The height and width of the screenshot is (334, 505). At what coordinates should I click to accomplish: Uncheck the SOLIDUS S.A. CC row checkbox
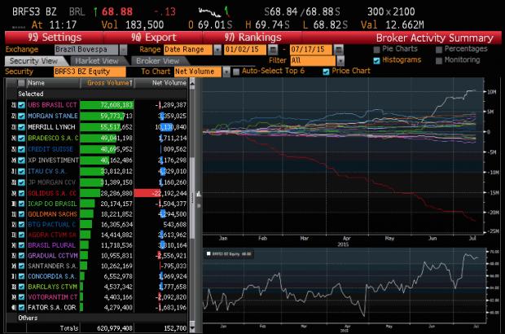[20, 193]
